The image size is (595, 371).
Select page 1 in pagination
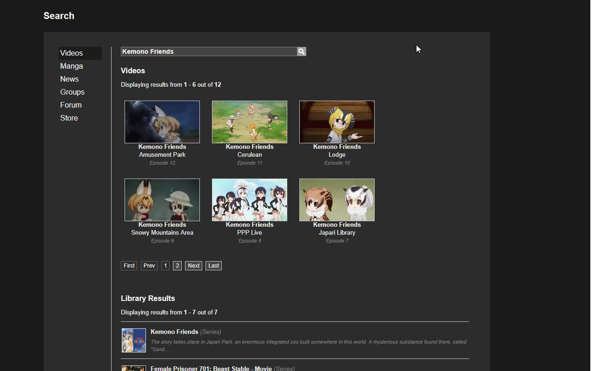point(165,266)
